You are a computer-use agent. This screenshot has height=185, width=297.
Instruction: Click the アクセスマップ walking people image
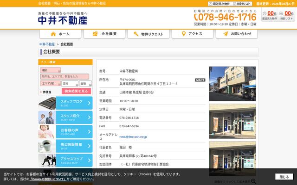pyautogui.click(x=47, y=160)
